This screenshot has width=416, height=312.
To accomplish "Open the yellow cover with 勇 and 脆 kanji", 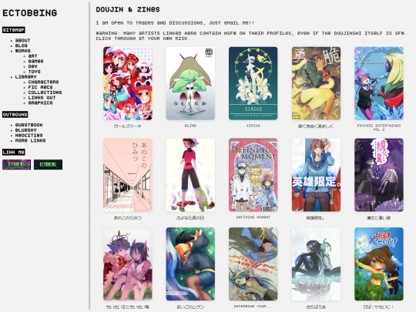I will [x=316, y=83].
